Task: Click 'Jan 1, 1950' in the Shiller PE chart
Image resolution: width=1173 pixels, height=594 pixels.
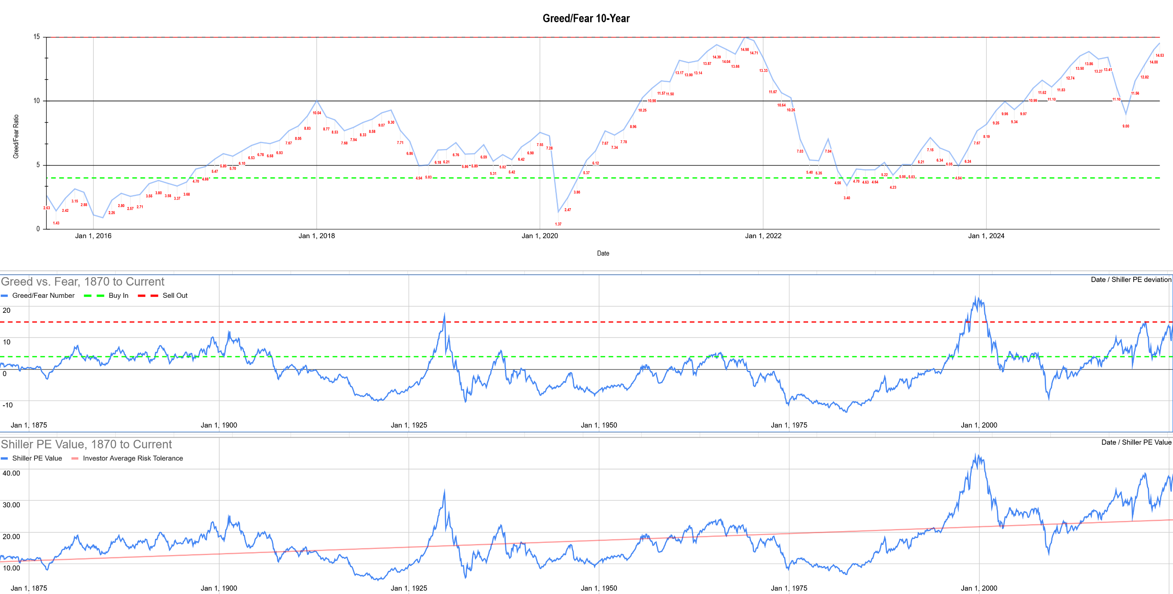Action: 599,588
